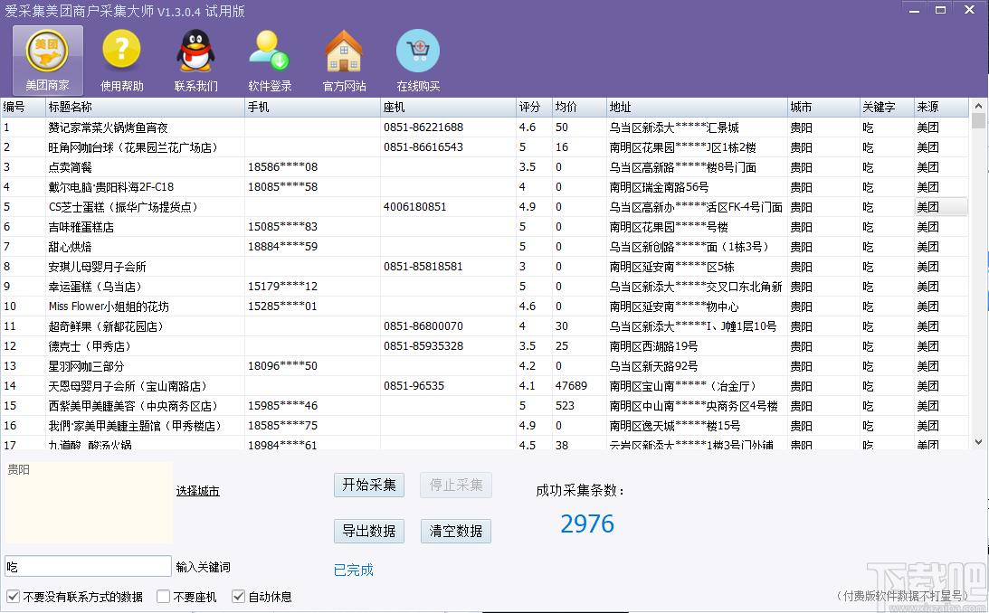Sort by the 标题名称 column header

(x=145, y=107)
